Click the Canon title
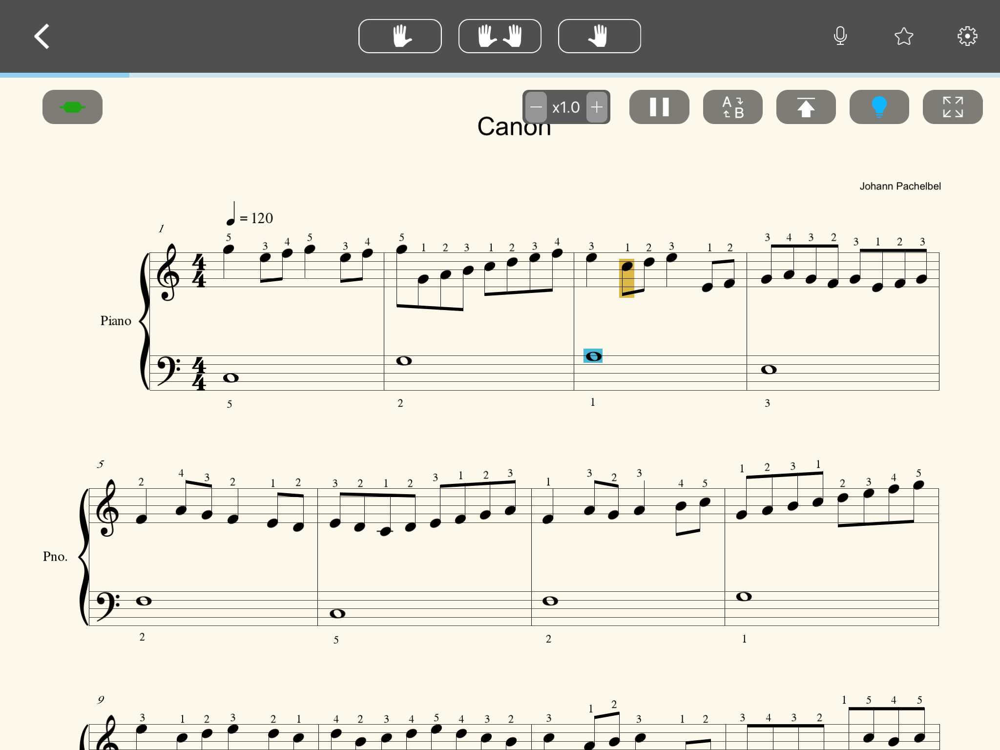The width and height of the screenshot is (1000, 750). 514,127
